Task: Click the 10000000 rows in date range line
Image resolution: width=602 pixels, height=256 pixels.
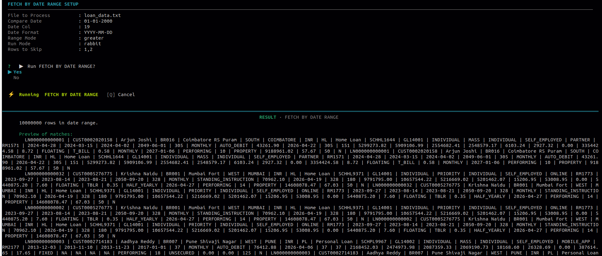Action: (x=58, y=123)
